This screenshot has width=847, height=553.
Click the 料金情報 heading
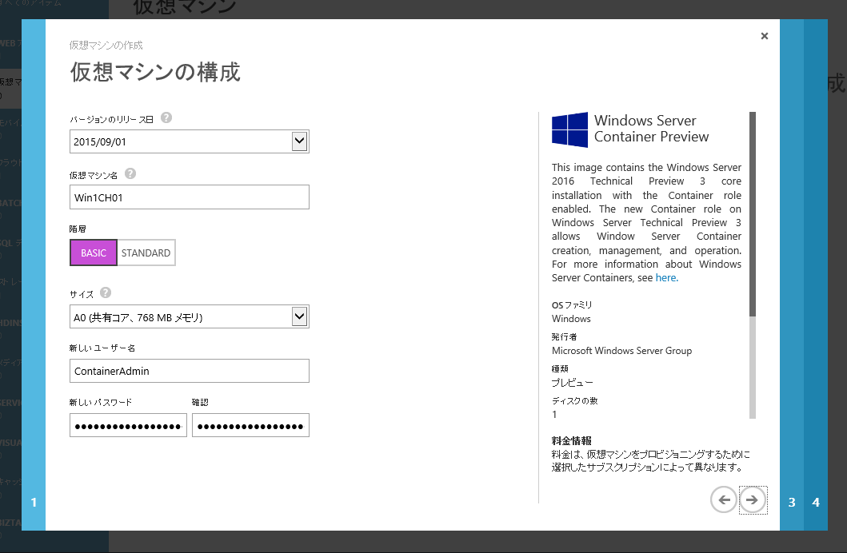coord(572,441)
